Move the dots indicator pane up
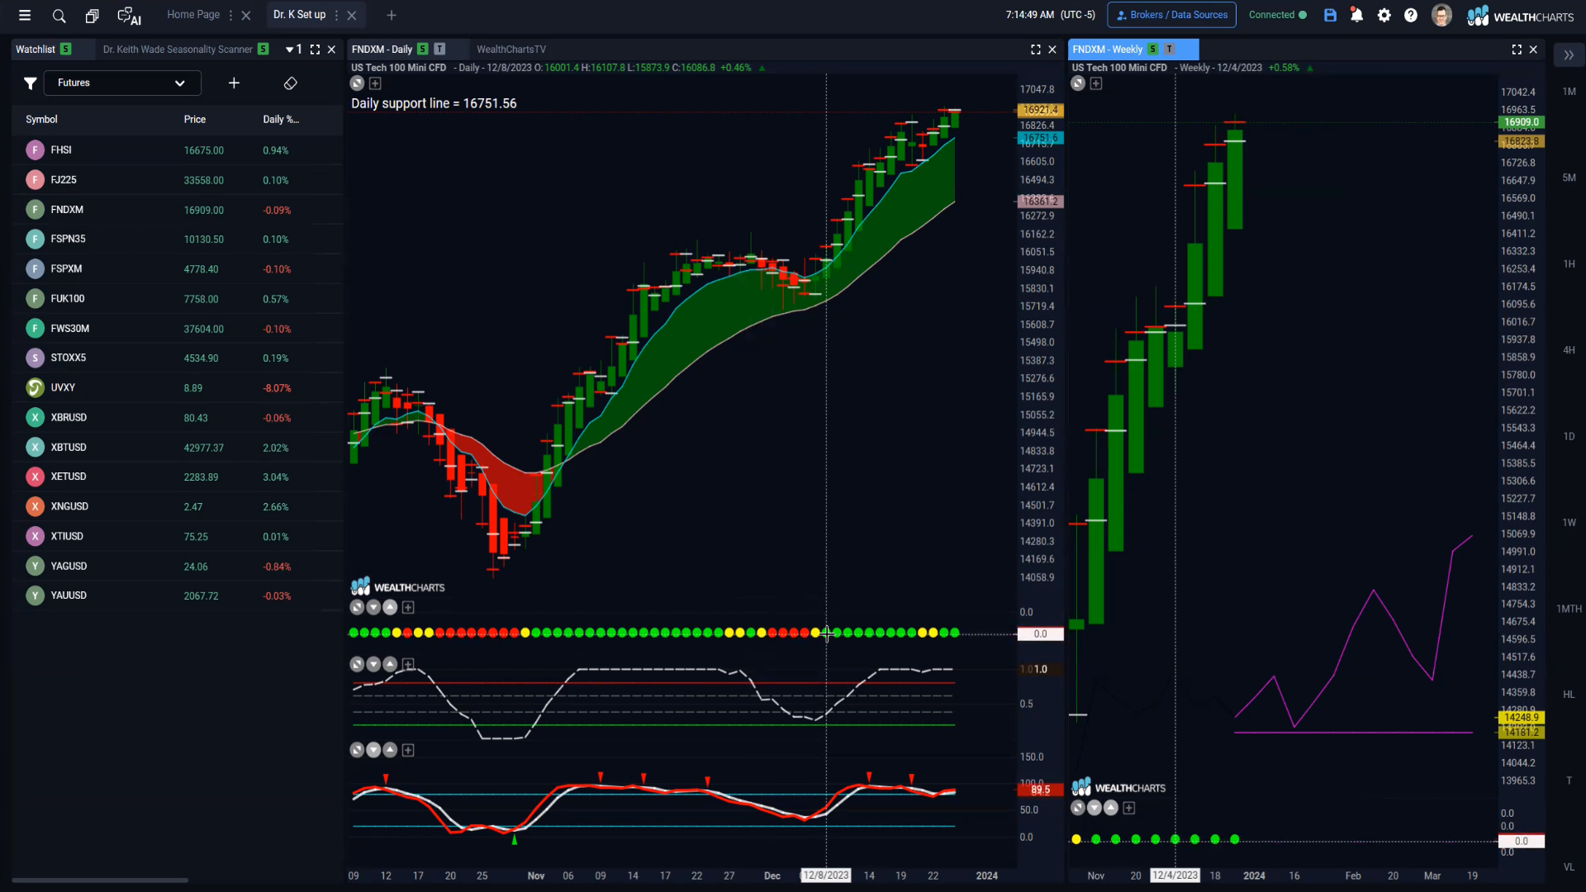Image resolution: width=1586 pixels, height=892 pixels. click(x=390, y=607)
